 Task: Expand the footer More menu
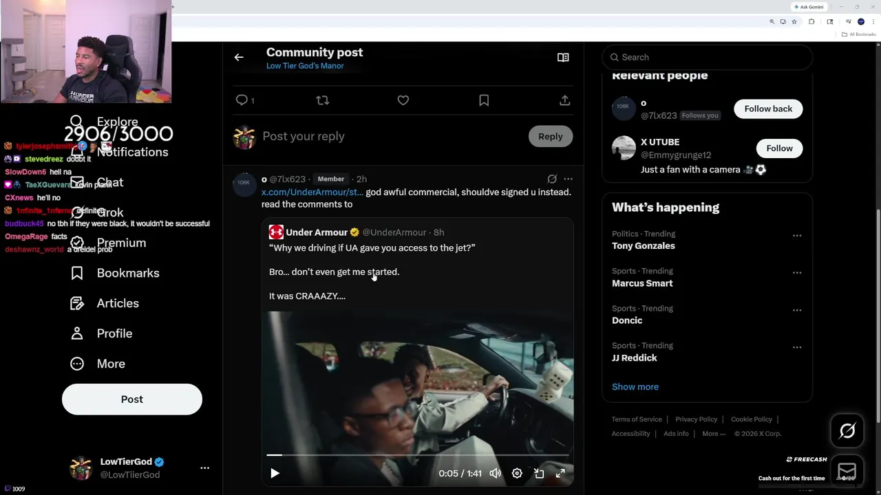tap(714, 434)
